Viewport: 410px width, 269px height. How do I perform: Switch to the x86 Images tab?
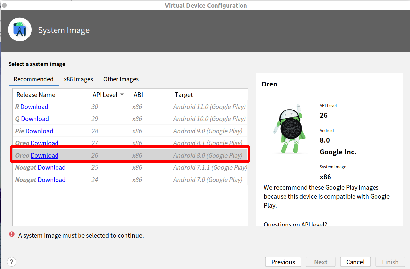coord(79,79)
